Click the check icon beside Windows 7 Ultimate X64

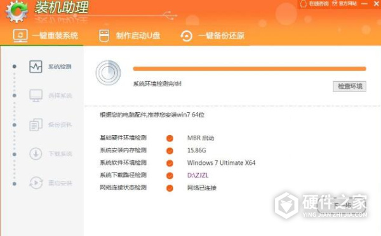(170, 163)
